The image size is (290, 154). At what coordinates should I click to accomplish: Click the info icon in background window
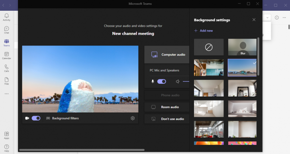(277, 18)
